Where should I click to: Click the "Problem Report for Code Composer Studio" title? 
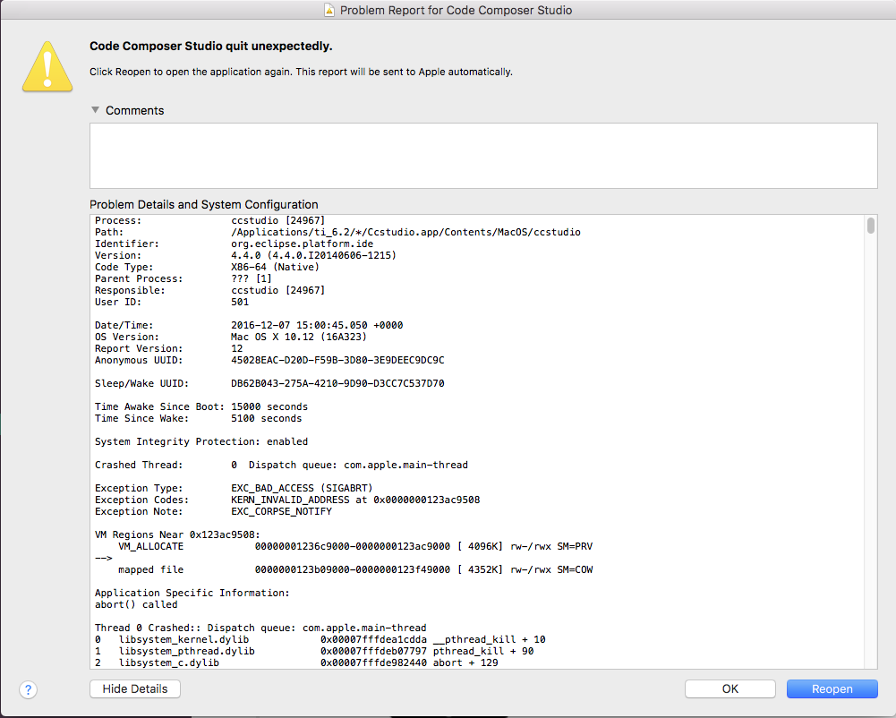tap(457, 11)
